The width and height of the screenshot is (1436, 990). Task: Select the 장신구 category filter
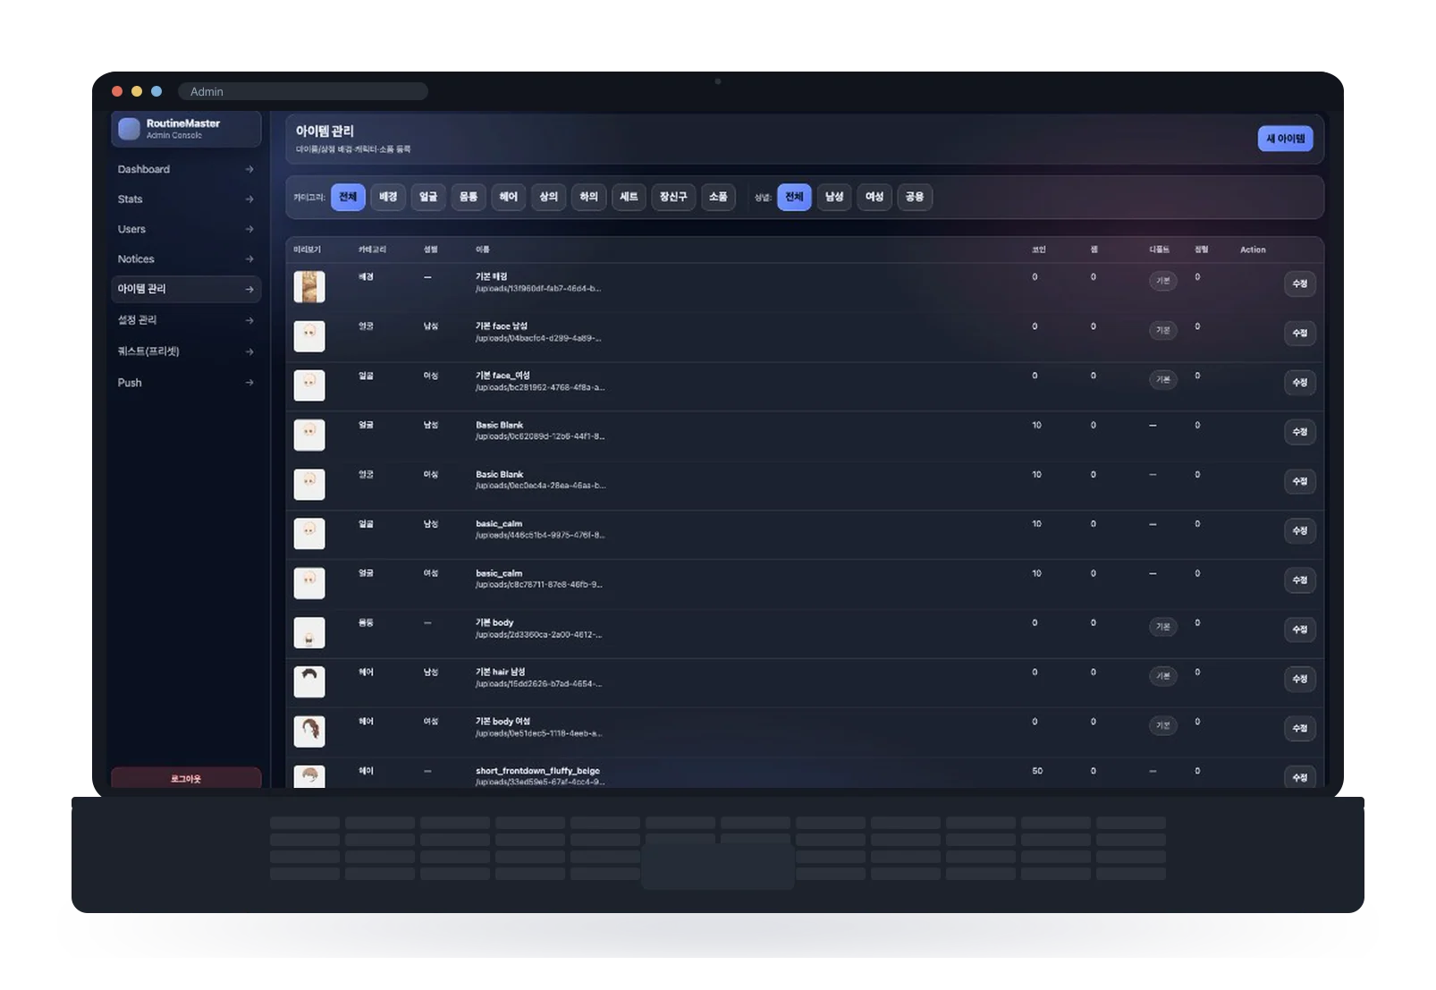point(673,197)
